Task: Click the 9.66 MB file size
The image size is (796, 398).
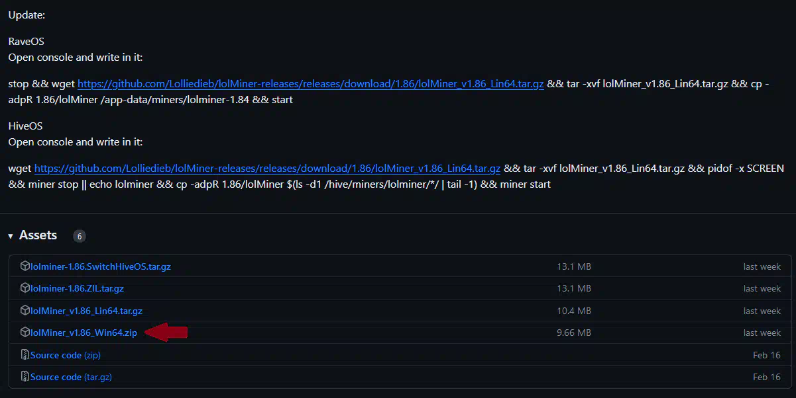Action: [x=574, y=333]
